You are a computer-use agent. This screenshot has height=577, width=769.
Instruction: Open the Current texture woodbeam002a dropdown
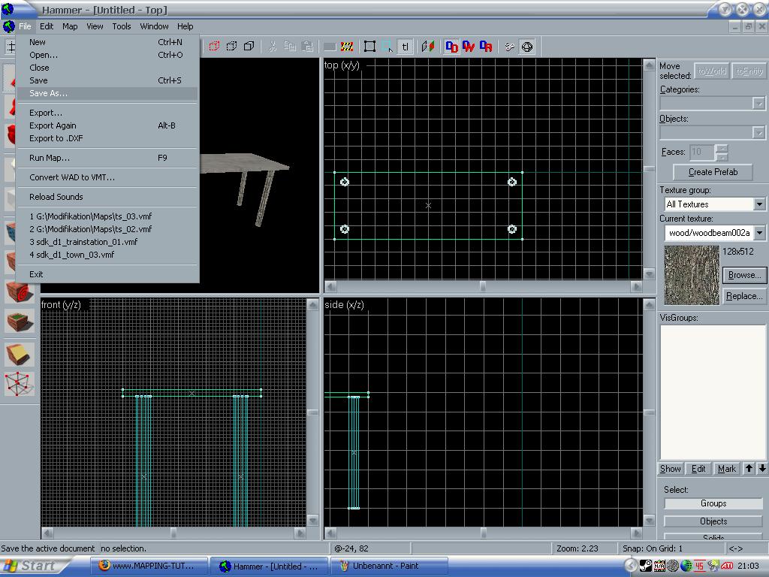pyautogui.click(x=759, y=233)
